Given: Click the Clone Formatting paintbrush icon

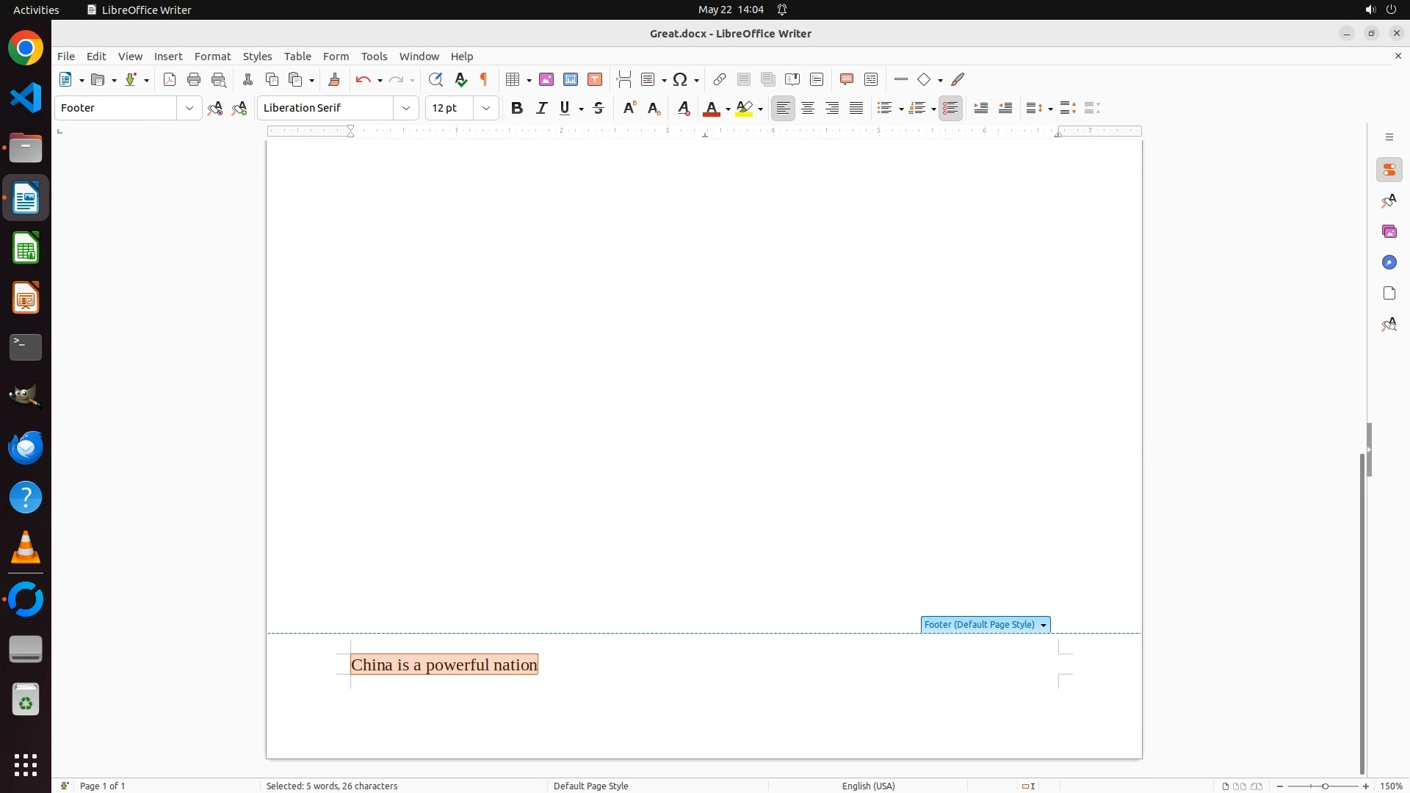Looking at the screenshot, I should 334,80.
